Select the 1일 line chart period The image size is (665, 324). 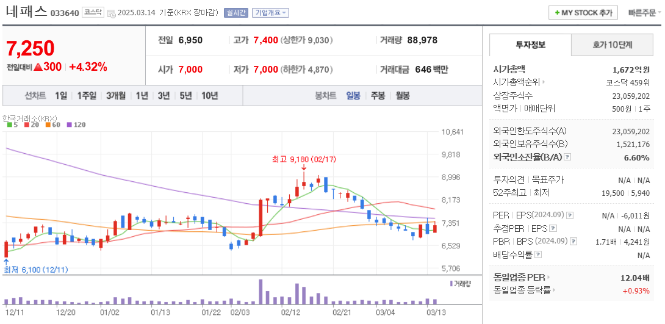pyautogui.click(x=60, y=96)
